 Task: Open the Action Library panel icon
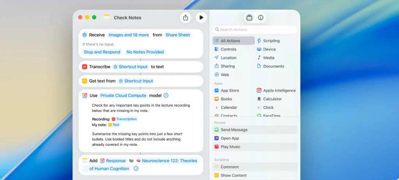(x=249, y=17)
